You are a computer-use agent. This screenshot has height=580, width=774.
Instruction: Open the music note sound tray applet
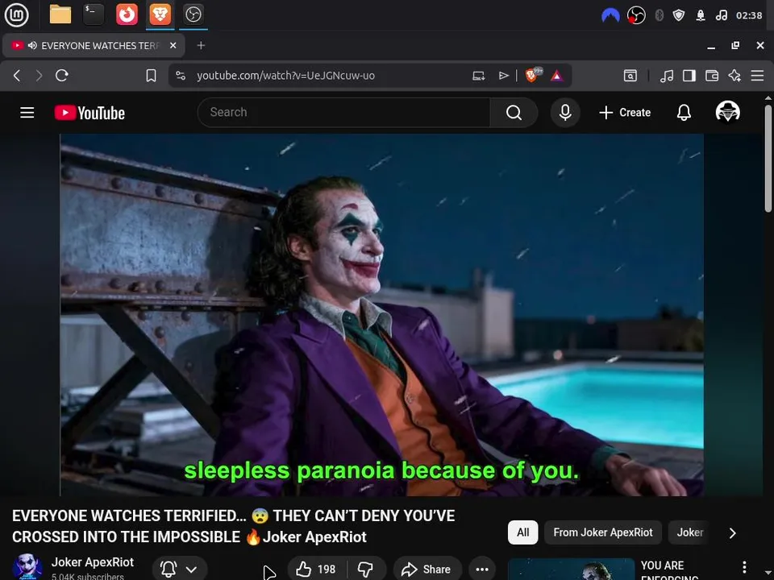pos(721,16)
